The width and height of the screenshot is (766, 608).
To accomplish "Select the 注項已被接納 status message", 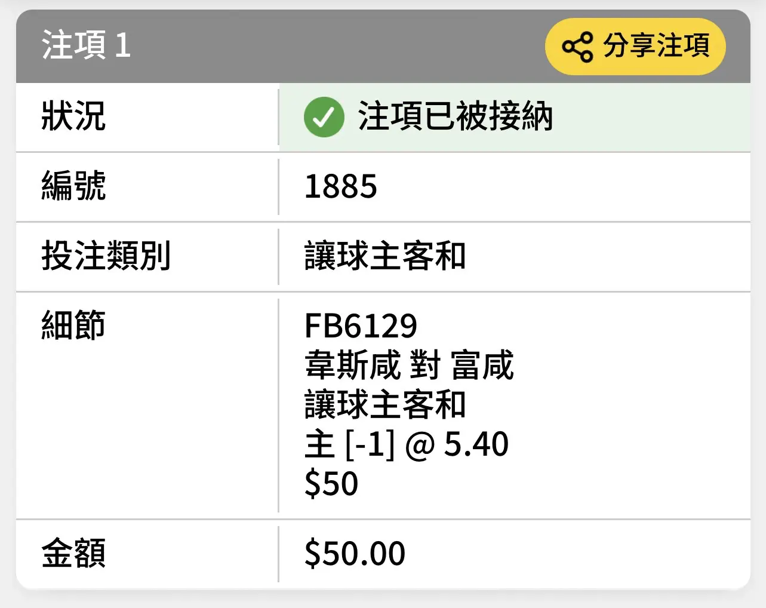I will tap(455, 116).
